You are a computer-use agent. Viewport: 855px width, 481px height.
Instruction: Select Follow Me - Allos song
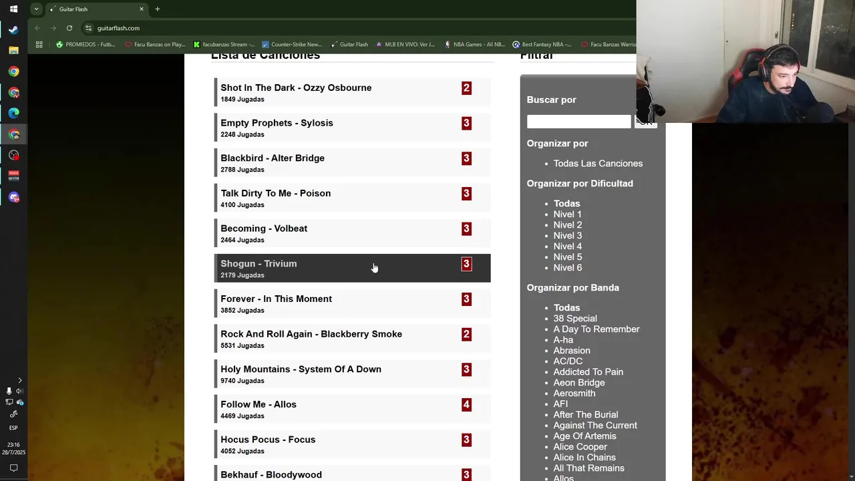coord(352,409)
